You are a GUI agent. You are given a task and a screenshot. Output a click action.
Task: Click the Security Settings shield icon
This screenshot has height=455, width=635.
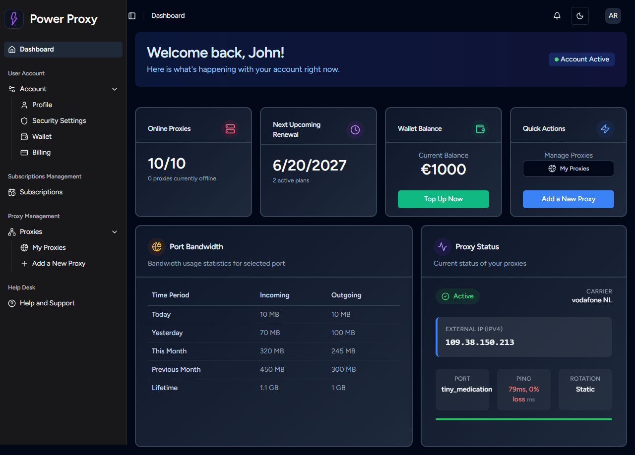[x=24, y=121]
